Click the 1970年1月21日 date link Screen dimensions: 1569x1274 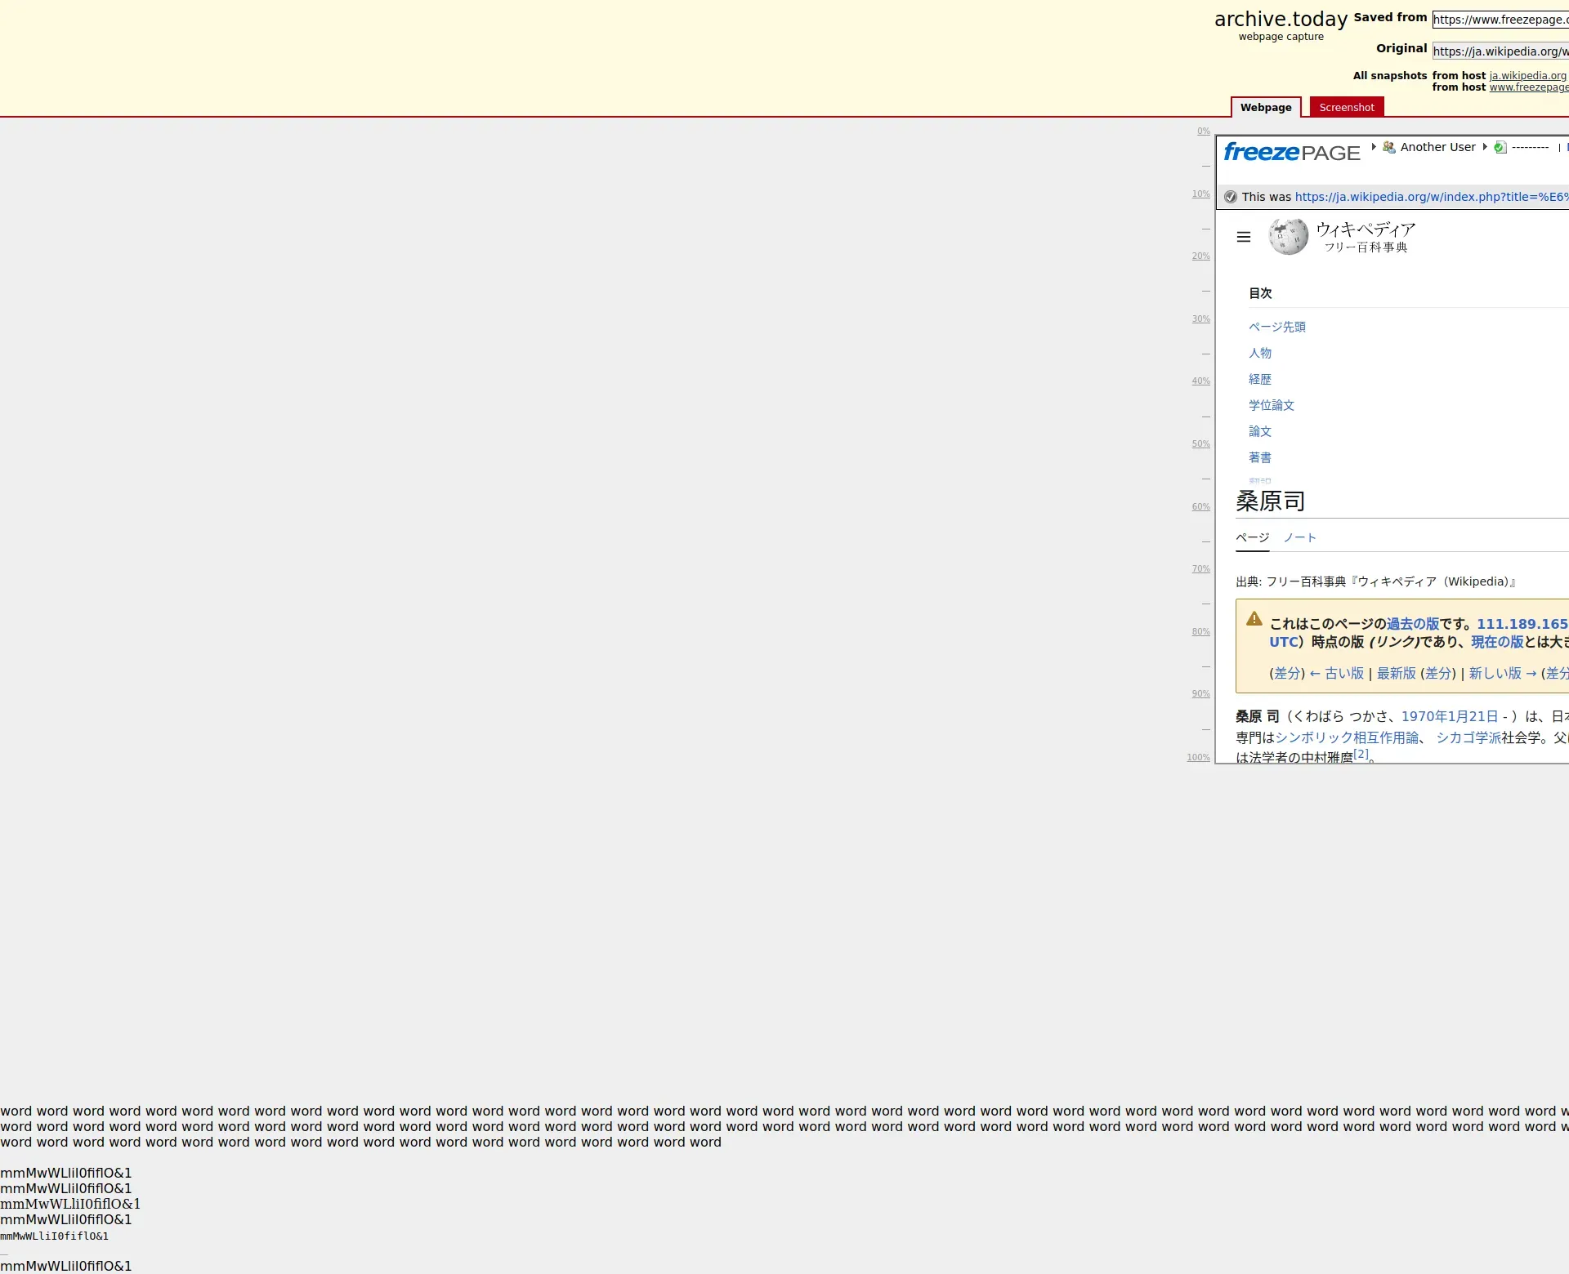(1449, 716)
